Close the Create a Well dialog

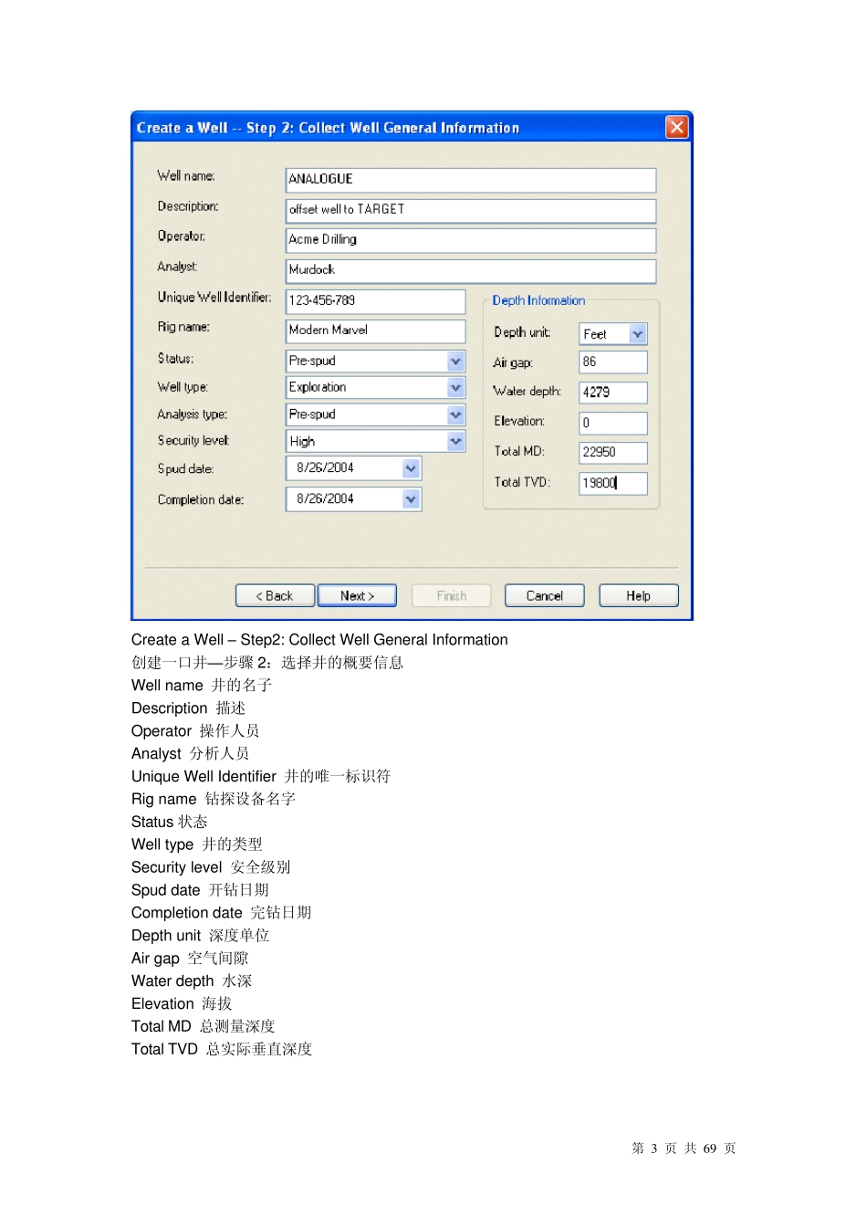(676, 127)
